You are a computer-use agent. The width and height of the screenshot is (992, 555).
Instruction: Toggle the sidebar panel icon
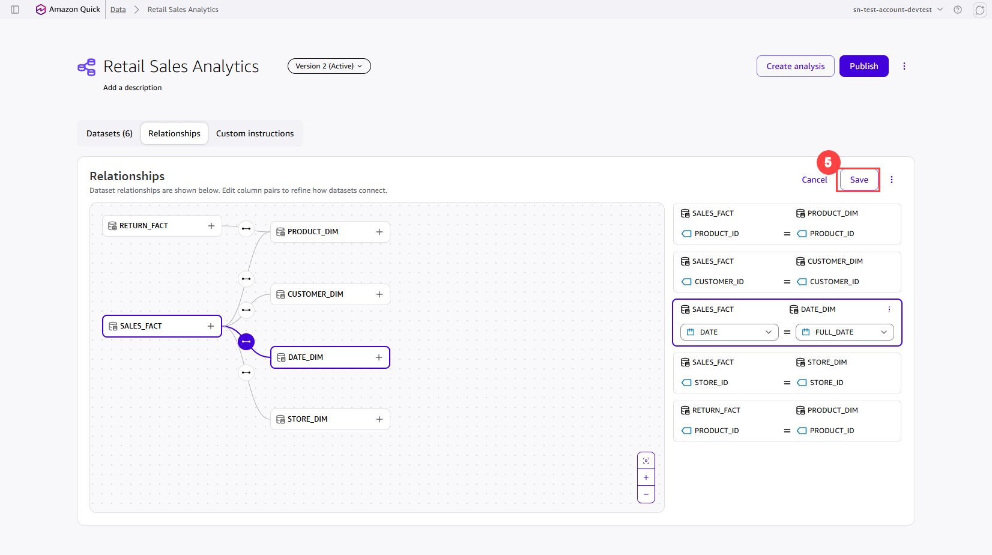[x=15, y=10]
